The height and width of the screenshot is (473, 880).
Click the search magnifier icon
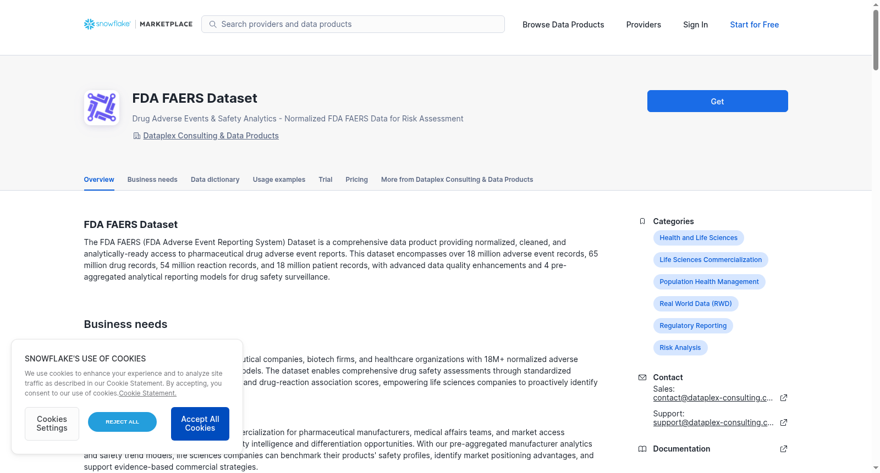pyautogui.click(x=213, y=24)
